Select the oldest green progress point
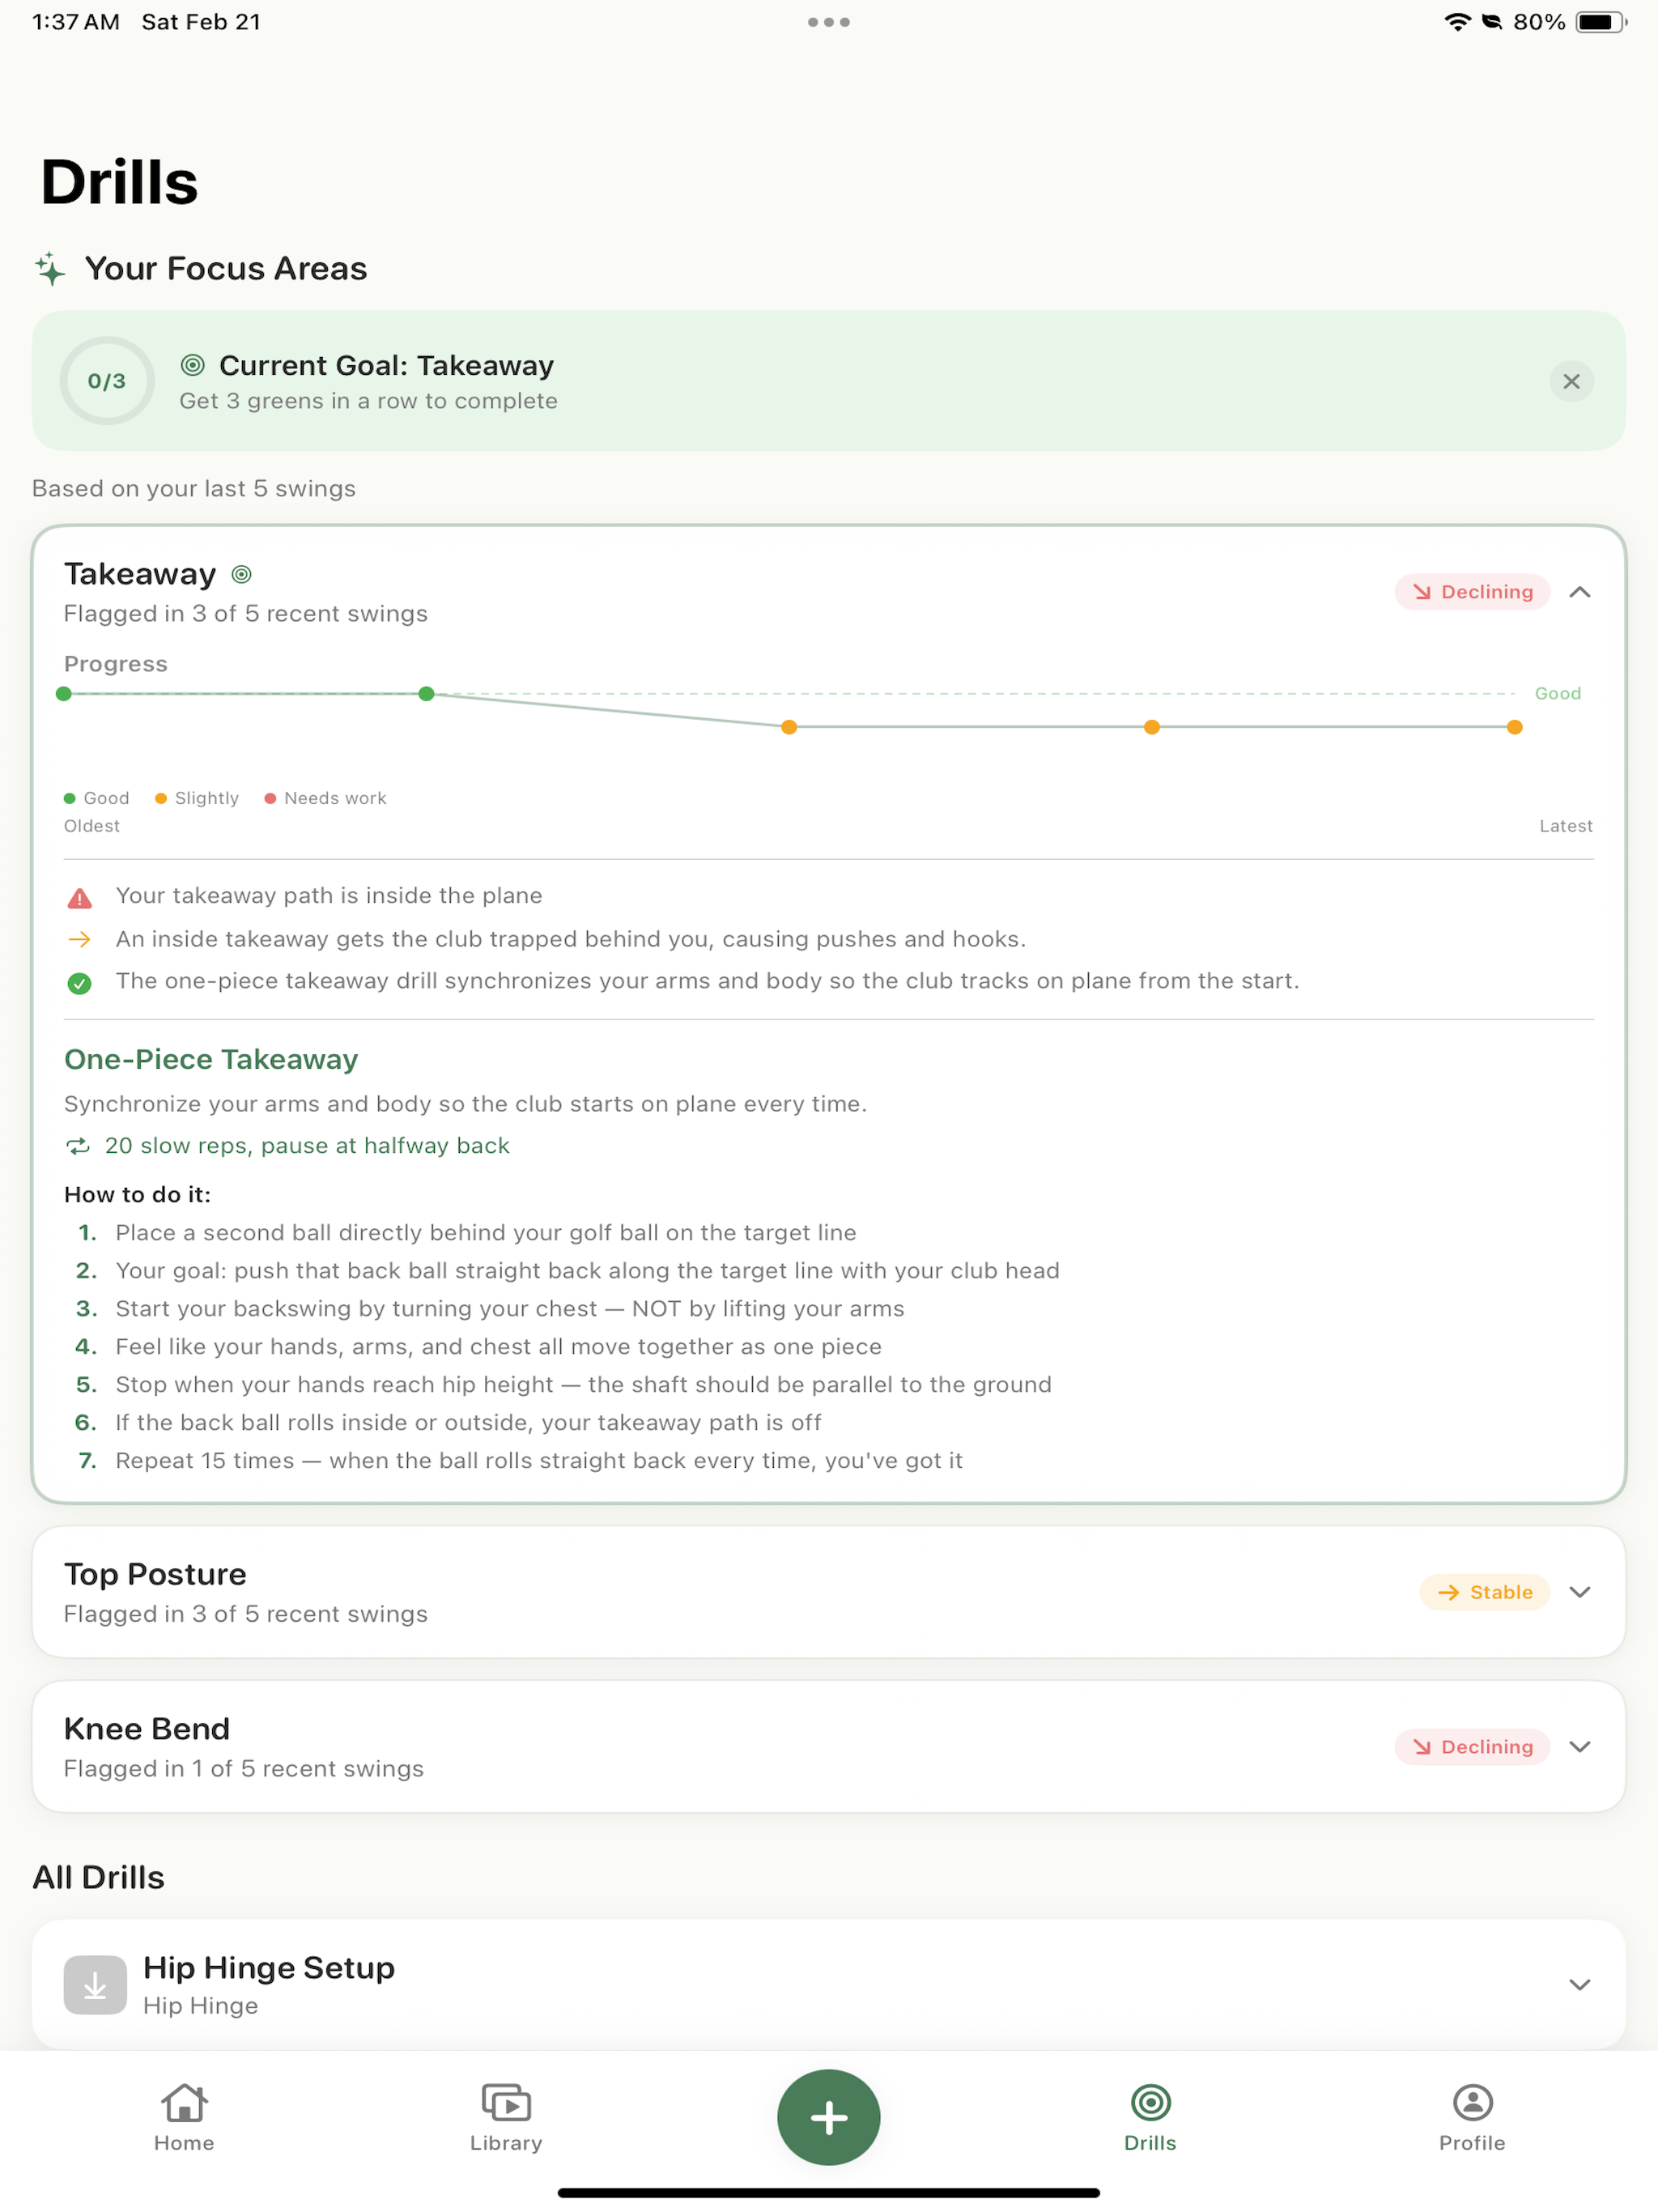1658x2212 pixels. coord(64,693)
